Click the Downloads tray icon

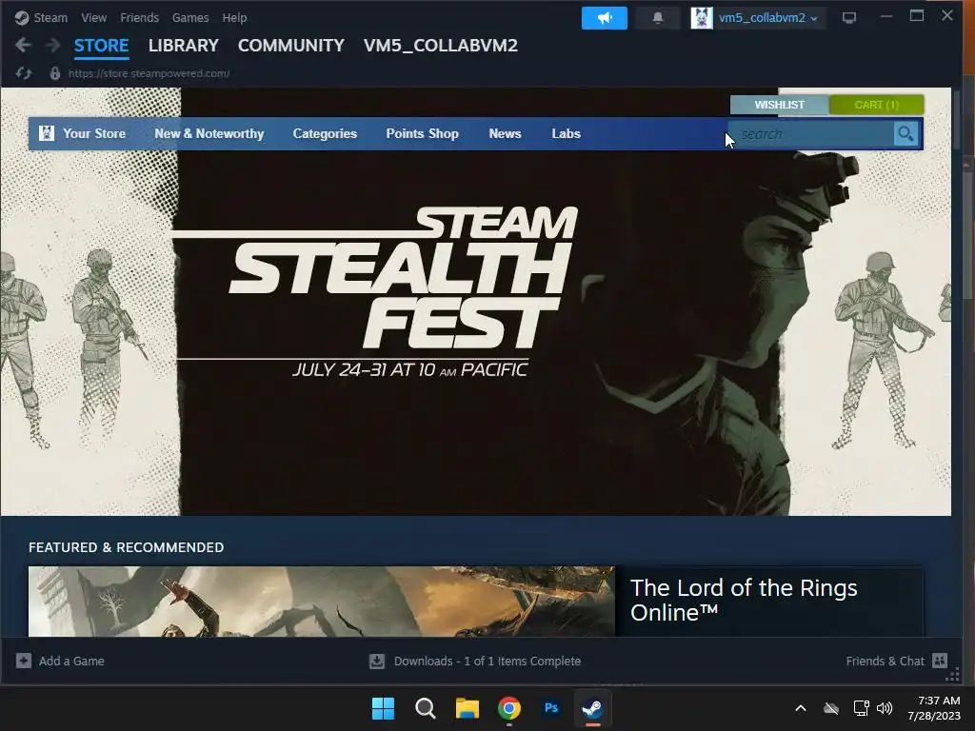click(x=377, y=661)
